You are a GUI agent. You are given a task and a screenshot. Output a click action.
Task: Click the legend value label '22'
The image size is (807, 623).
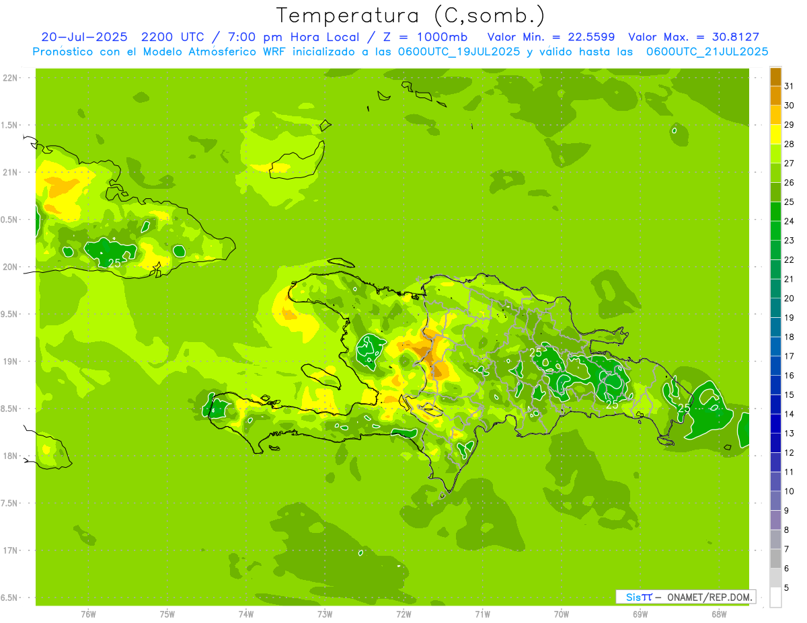pyautogui.click(x=789, y=259)
